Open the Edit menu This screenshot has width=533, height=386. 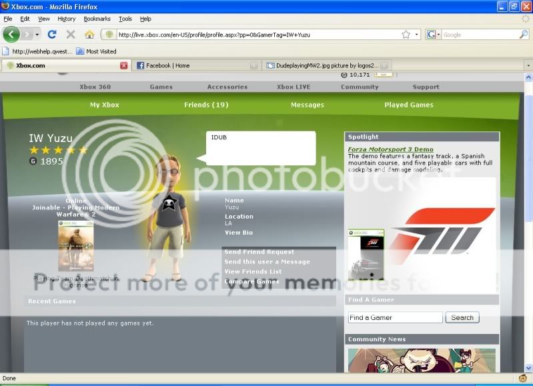(x=25, y=19)
